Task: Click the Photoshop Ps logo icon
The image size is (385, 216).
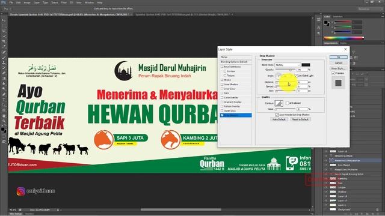Action: pos(3,2)
